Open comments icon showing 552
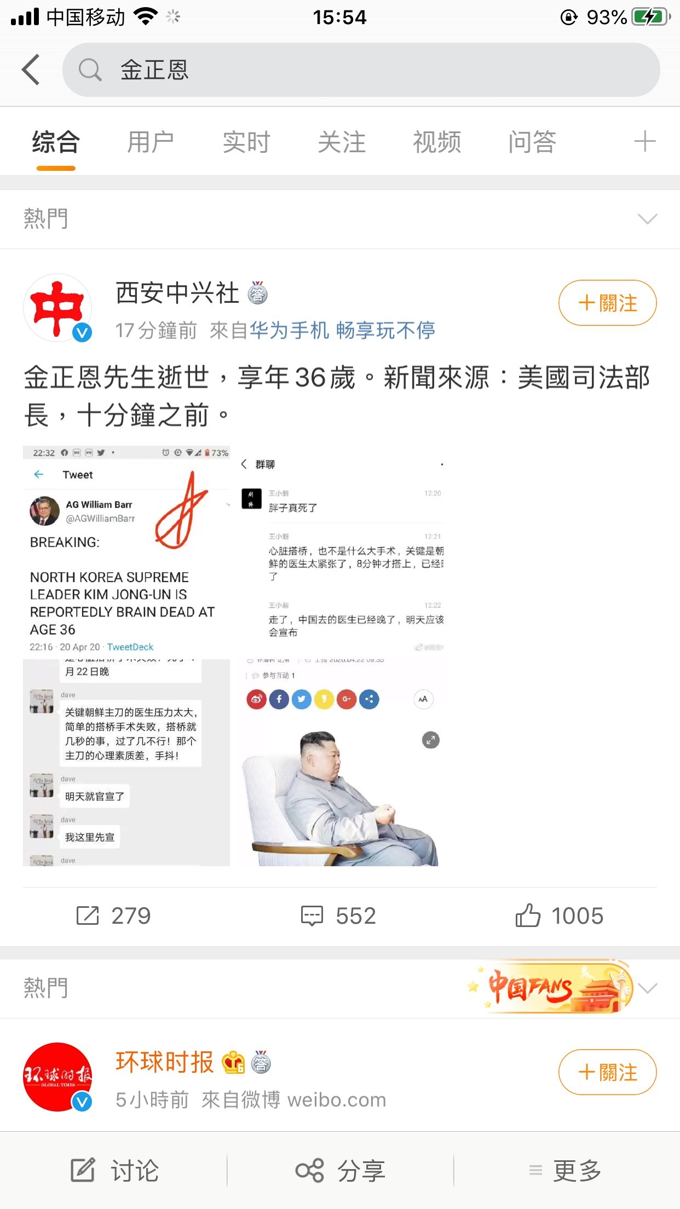680x1209 pixels. tap(312, 916)
